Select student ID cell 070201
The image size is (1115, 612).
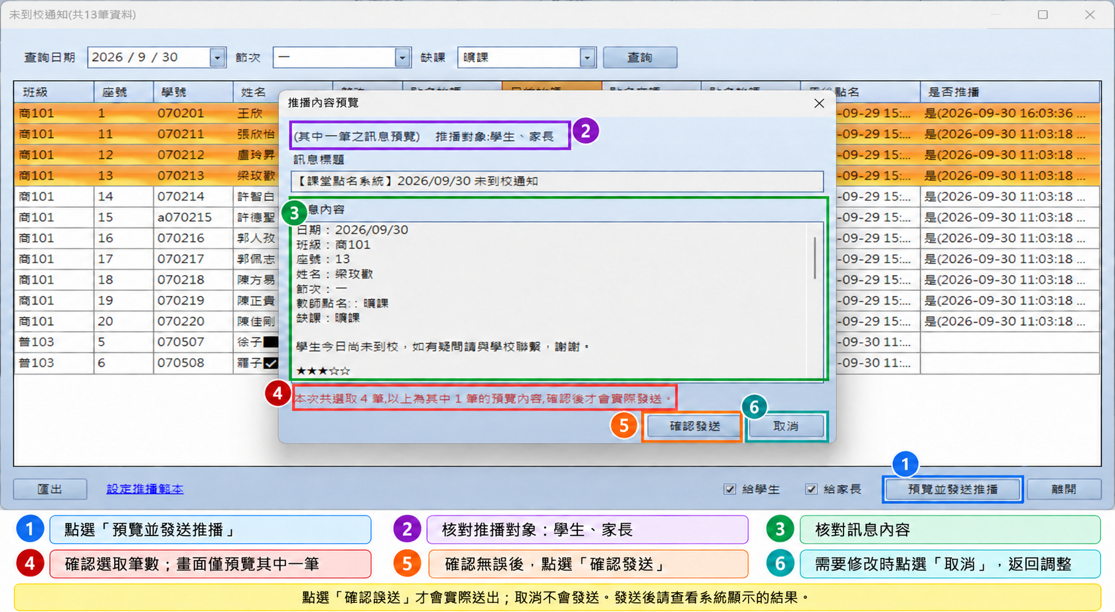pyautogui.click(x=193, y=113)
